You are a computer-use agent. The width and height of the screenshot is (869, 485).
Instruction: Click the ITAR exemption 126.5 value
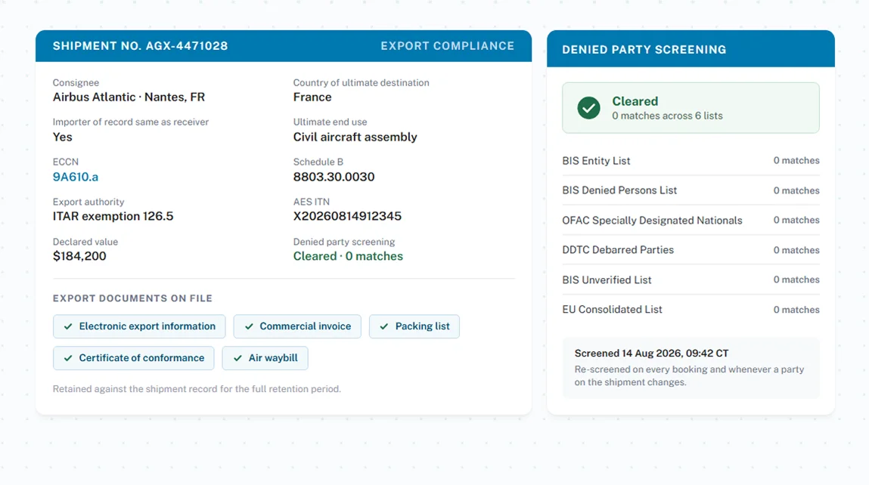[x=113, y=217]
